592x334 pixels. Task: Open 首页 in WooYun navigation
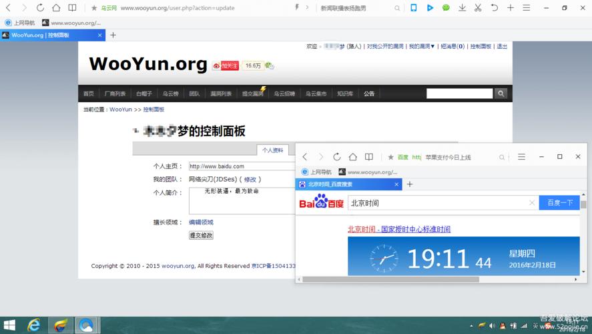[x=89, y=94]
